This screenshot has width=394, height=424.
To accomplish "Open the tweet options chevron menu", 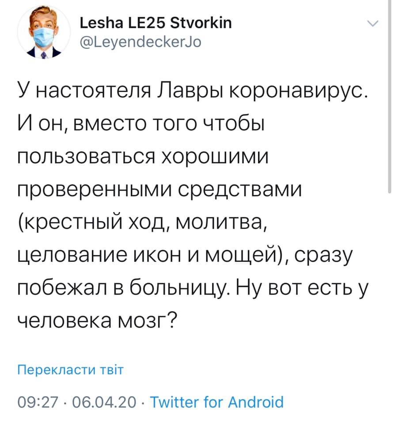I will coord(373,24).
